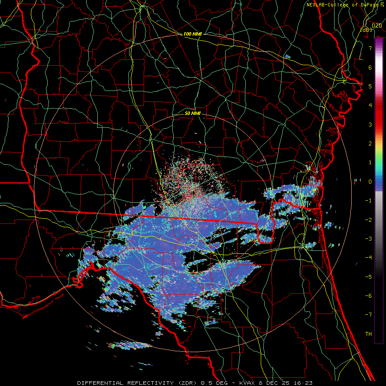This screenshot has height=386, width=386.
Task: Click the 1 value on the dB scale
Action: click(370, 163)
